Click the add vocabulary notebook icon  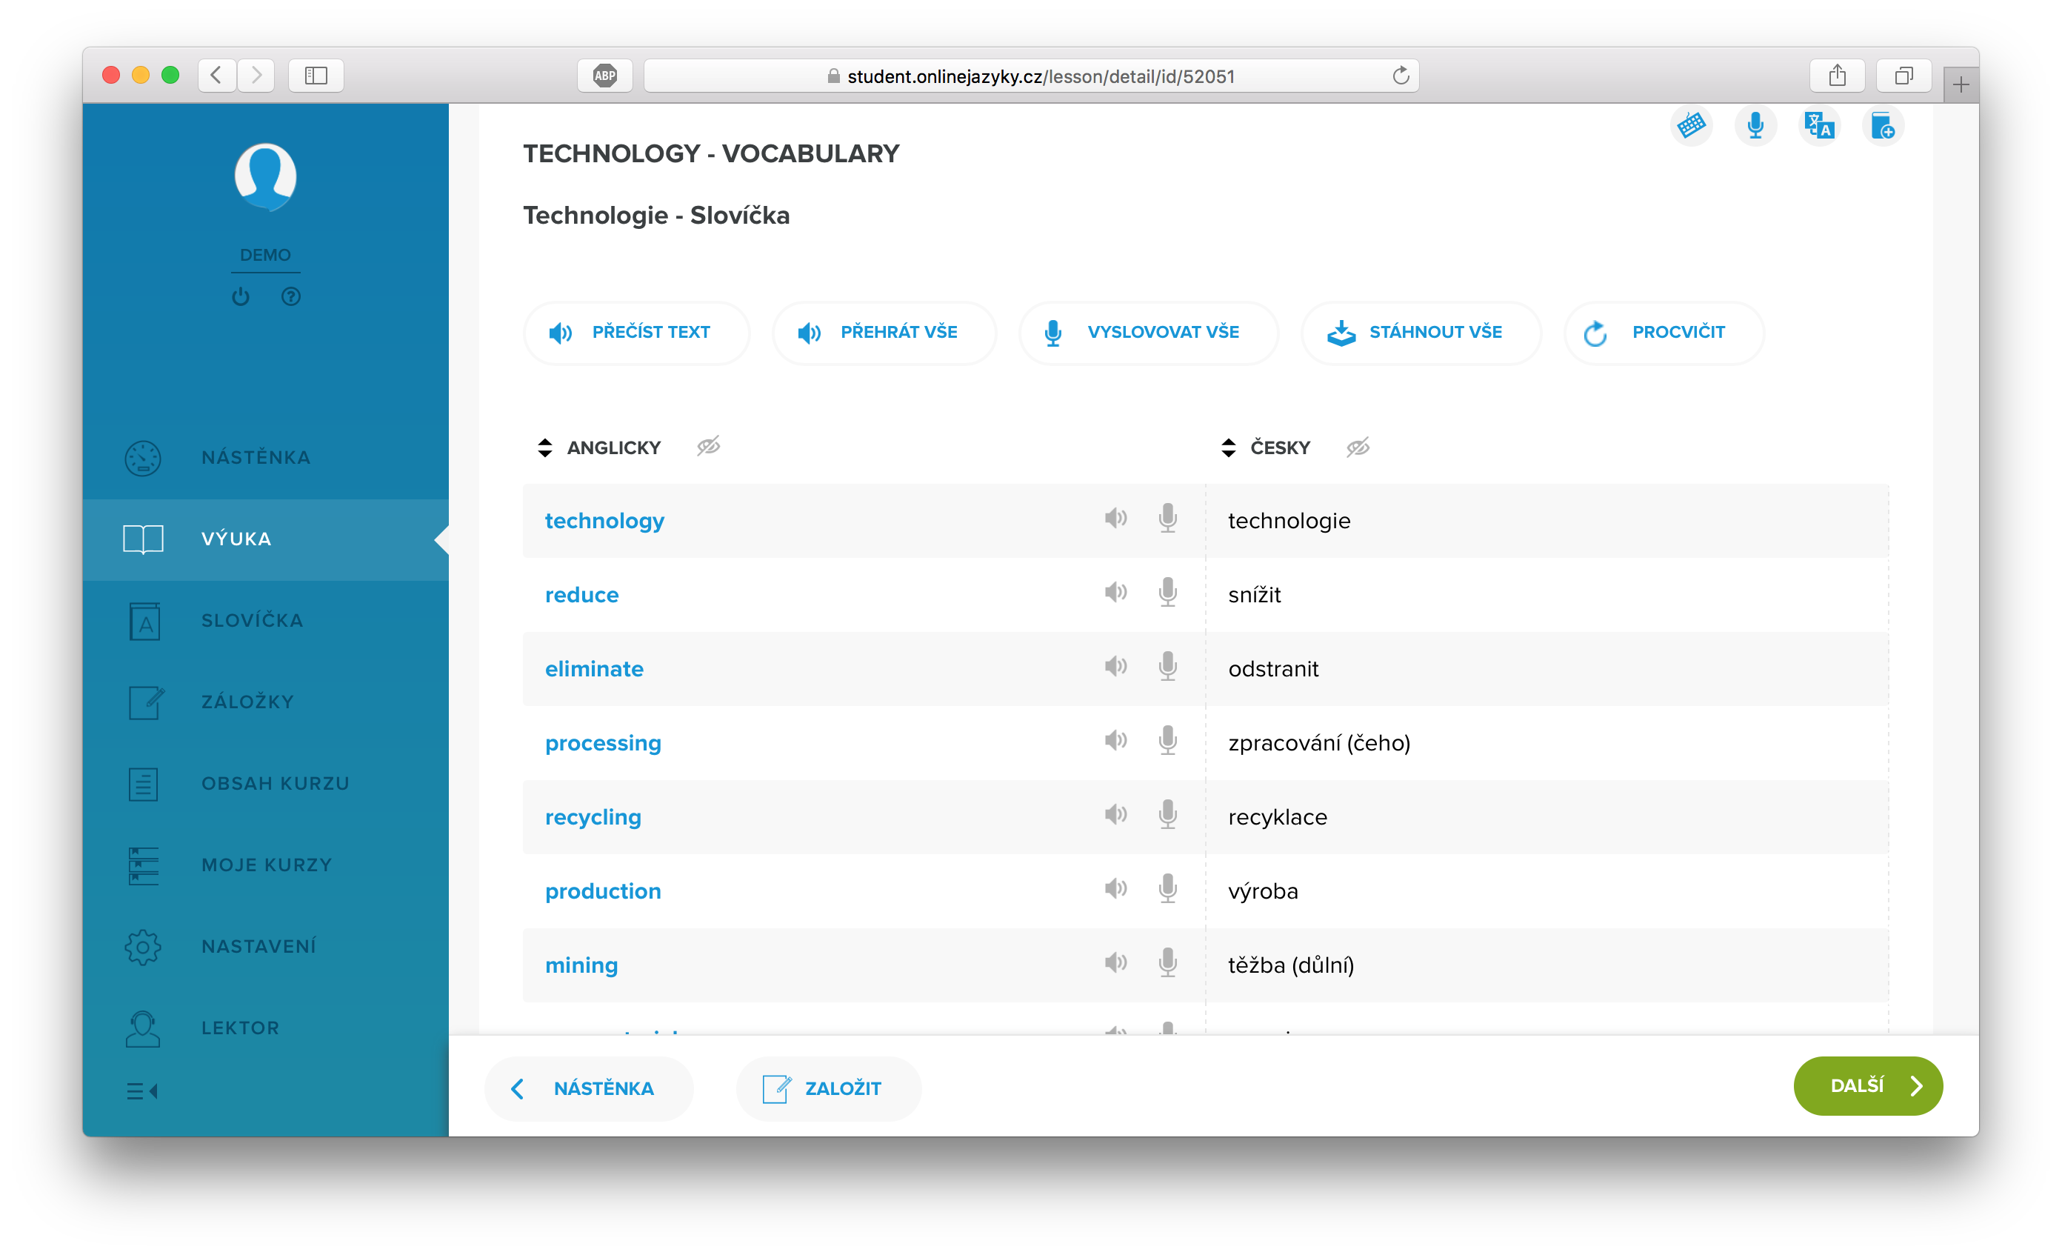[1882, 126]
